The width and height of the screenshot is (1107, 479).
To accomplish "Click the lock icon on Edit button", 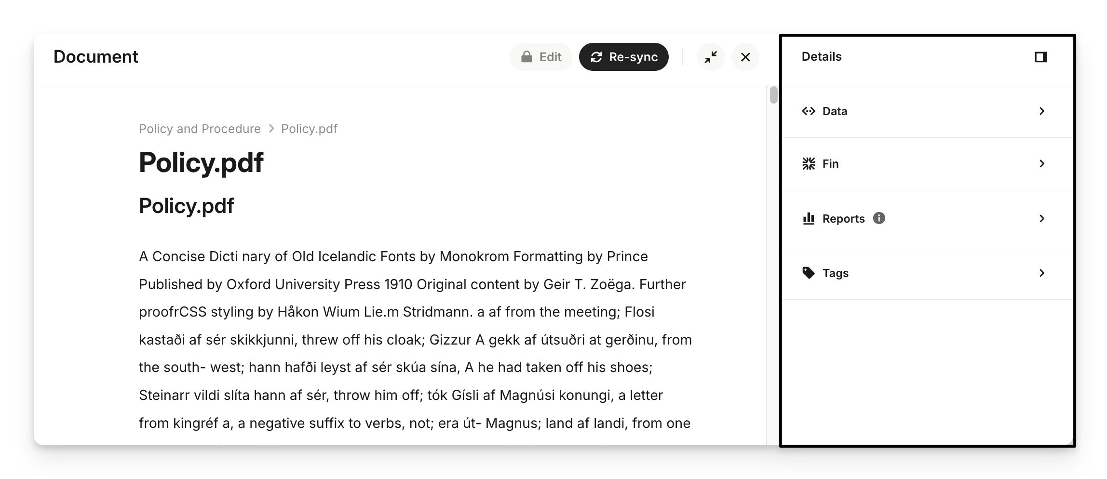I will [x=526, y=57].
